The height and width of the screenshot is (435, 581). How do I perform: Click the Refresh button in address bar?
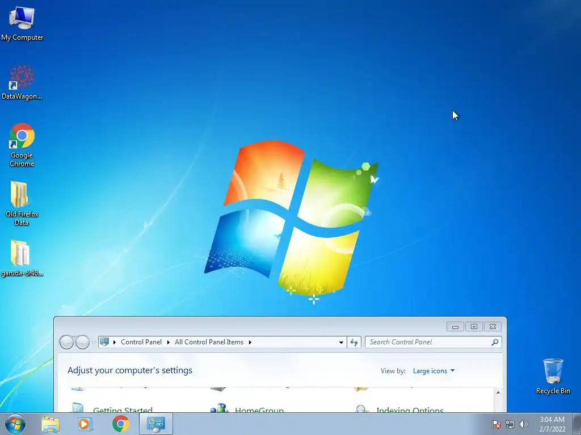point(354,342)
